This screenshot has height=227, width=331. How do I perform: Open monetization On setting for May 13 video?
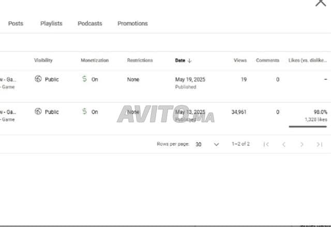coord(95,112)
